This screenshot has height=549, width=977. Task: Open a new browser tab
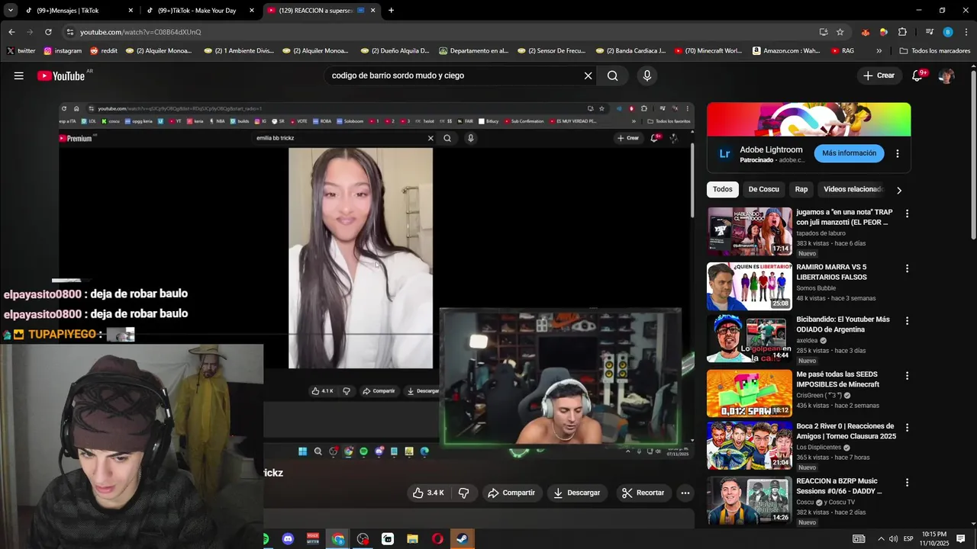click(391, 11)
